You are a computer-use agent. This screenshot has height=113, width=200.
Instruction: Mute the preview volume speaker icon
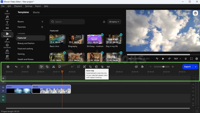tap(186, 59)
